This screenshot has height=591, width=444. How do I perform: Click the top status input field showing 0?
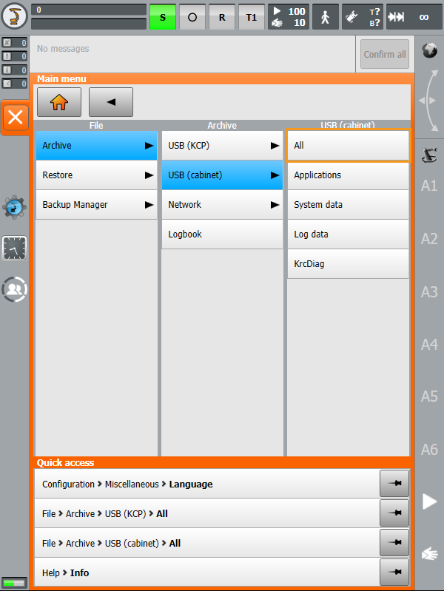point(89,10)
